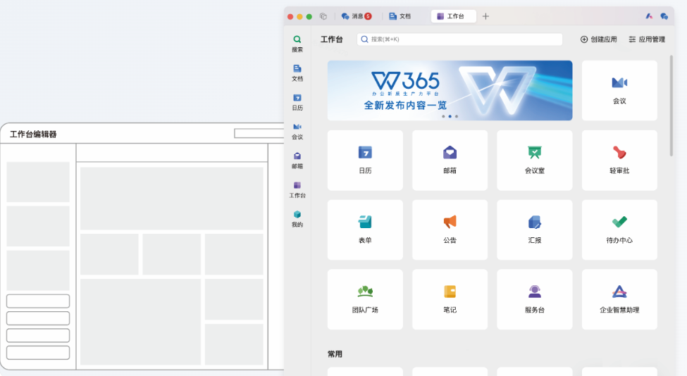This screenshot has width=687, height=376.
Task: Click the vertical scrollbar in workbench
Action: [x=671, y=106]
